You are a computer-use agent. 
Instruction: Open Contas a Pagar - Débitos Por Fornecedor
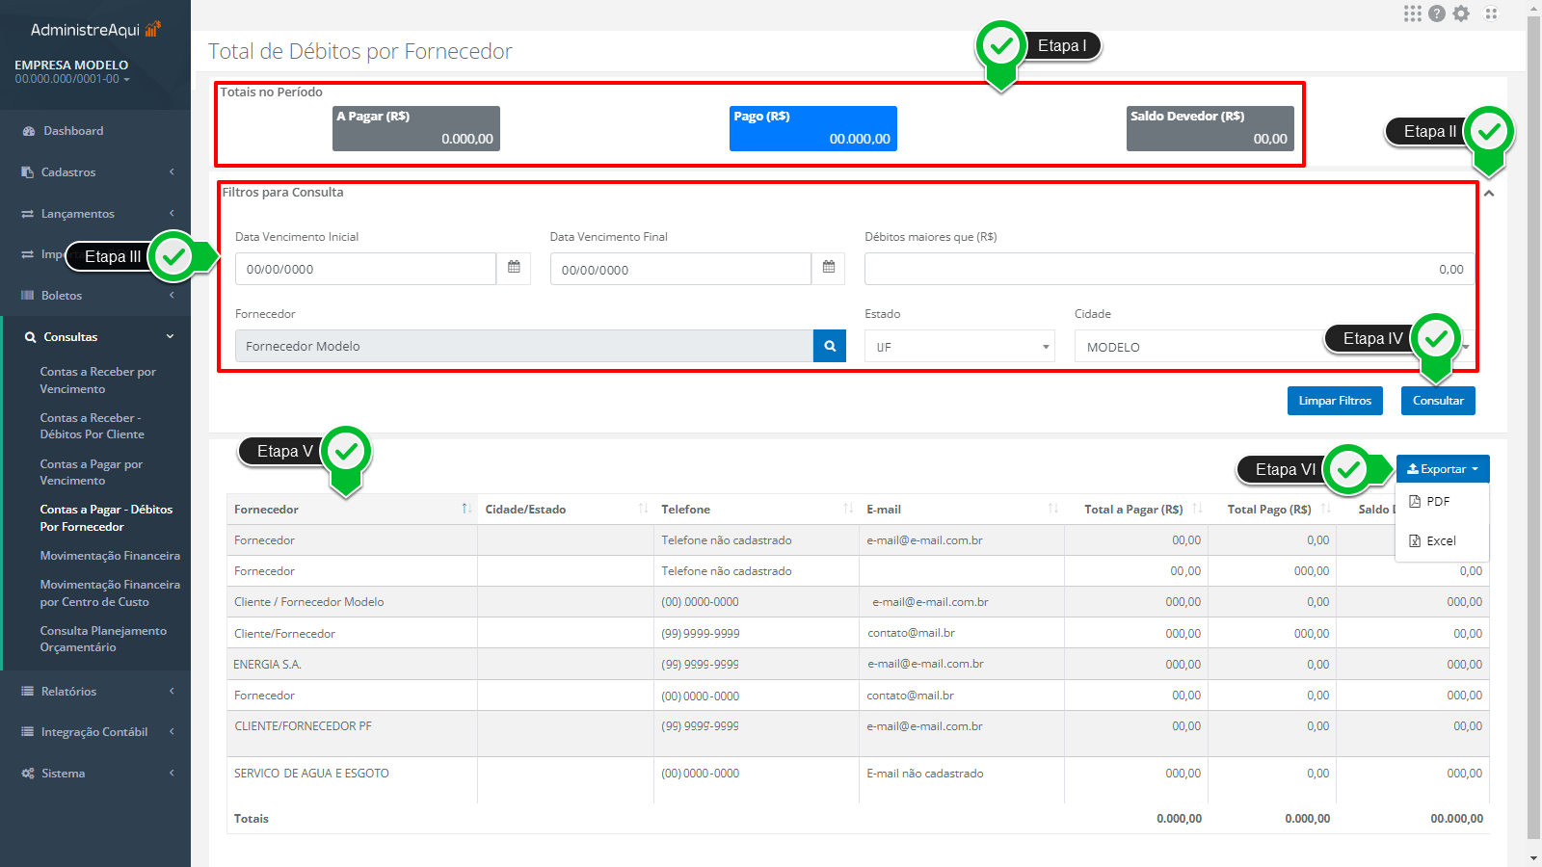(106, 518)
